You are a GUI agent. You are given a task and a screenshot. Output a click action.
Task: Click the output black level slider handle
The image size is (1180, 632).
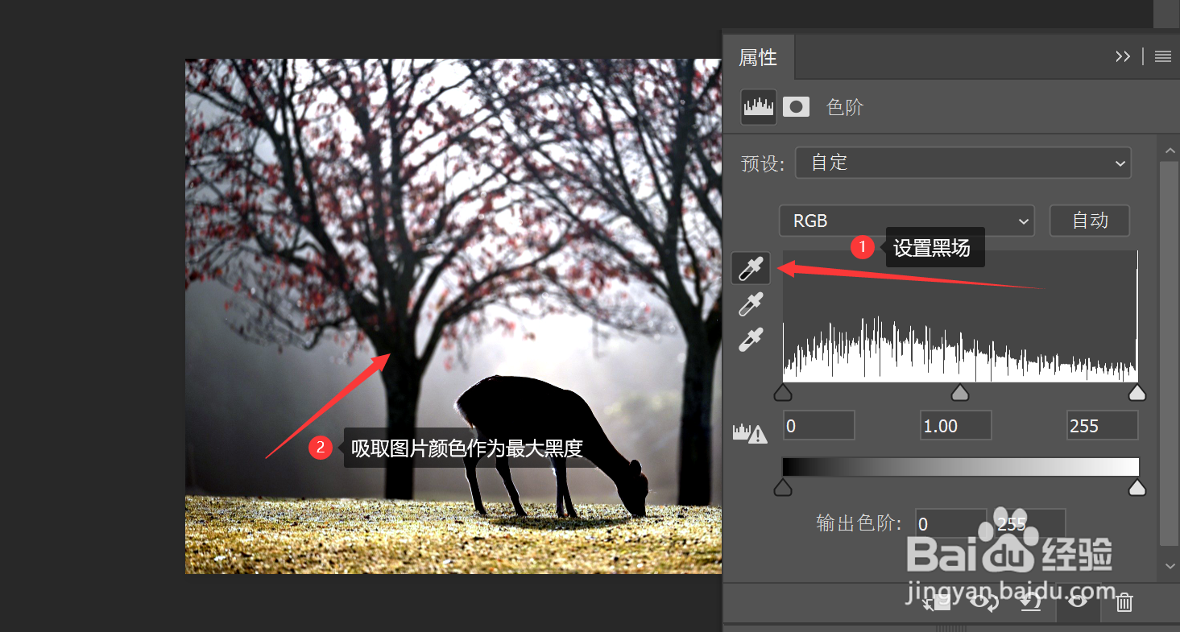coord(783,487)
